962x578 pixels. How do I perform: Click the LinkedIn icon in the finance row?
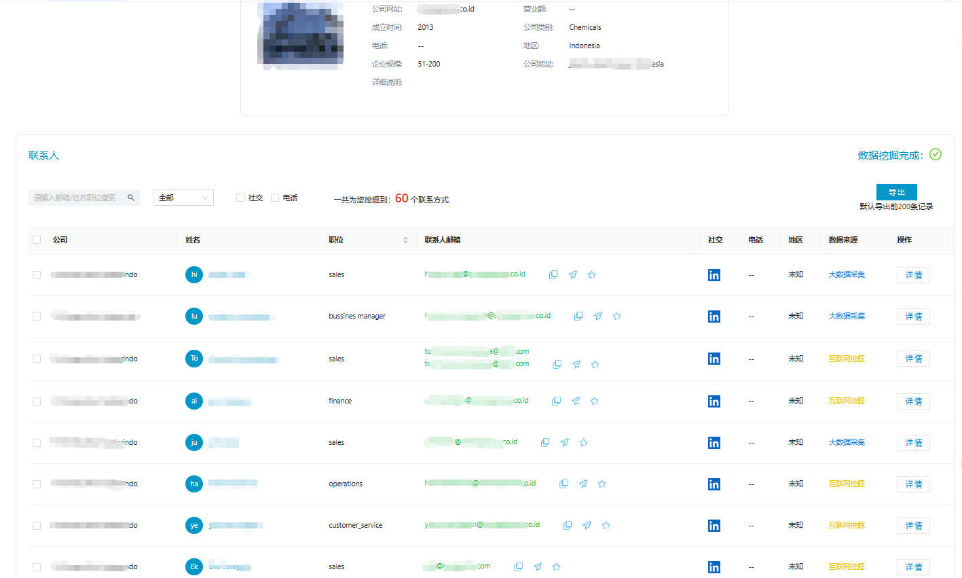tap(714, 401)
